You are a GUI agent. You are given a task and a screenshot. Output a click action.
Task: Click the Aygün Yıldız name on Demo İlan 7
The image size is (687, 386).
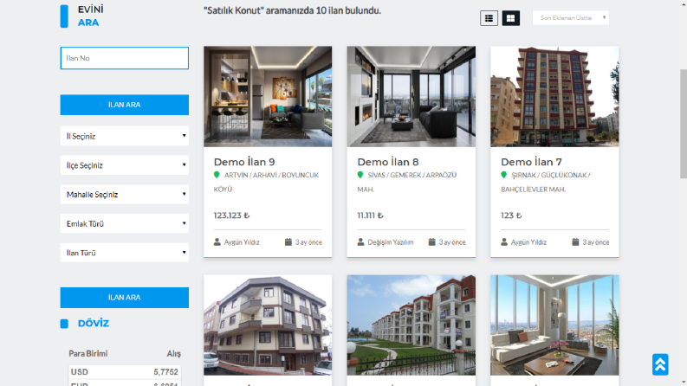[x=528, y=242]
